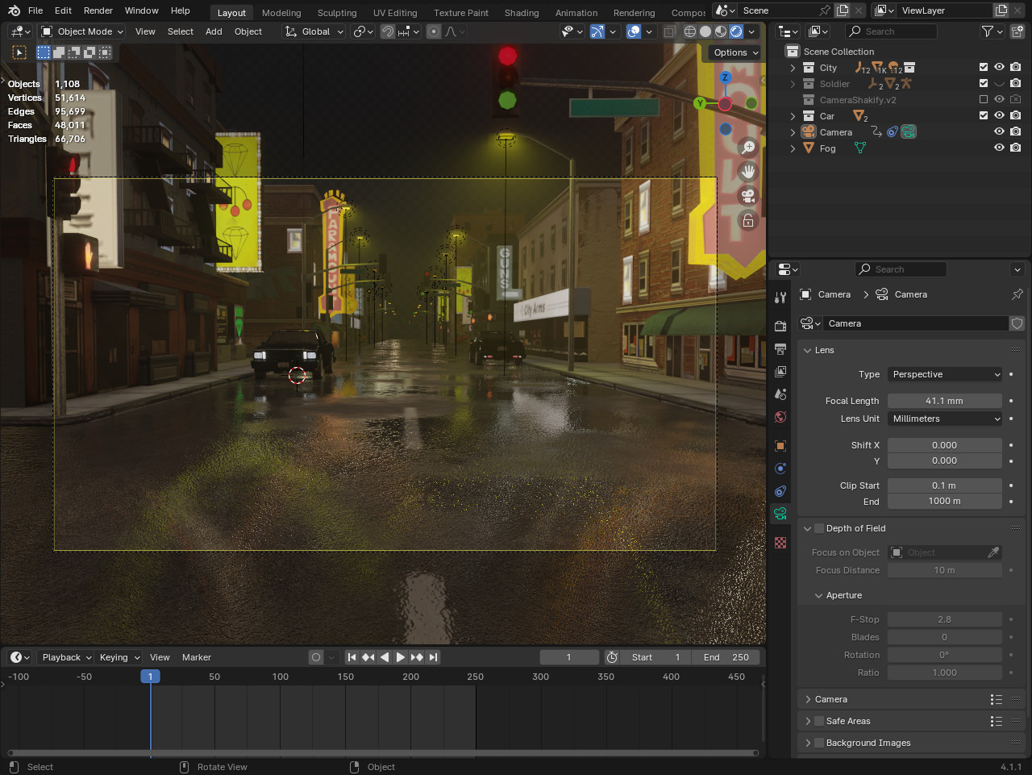The height and width of the screenshot is (775, 1032).
Task: Jump to the timeline end frame
Action: [x=433, y=657]
